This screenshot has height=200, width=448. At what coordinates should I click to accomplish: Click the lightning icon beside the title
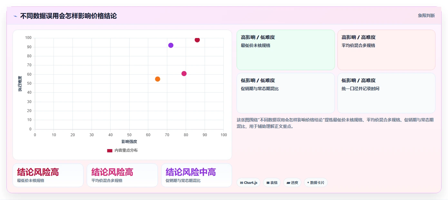(15, 16)
